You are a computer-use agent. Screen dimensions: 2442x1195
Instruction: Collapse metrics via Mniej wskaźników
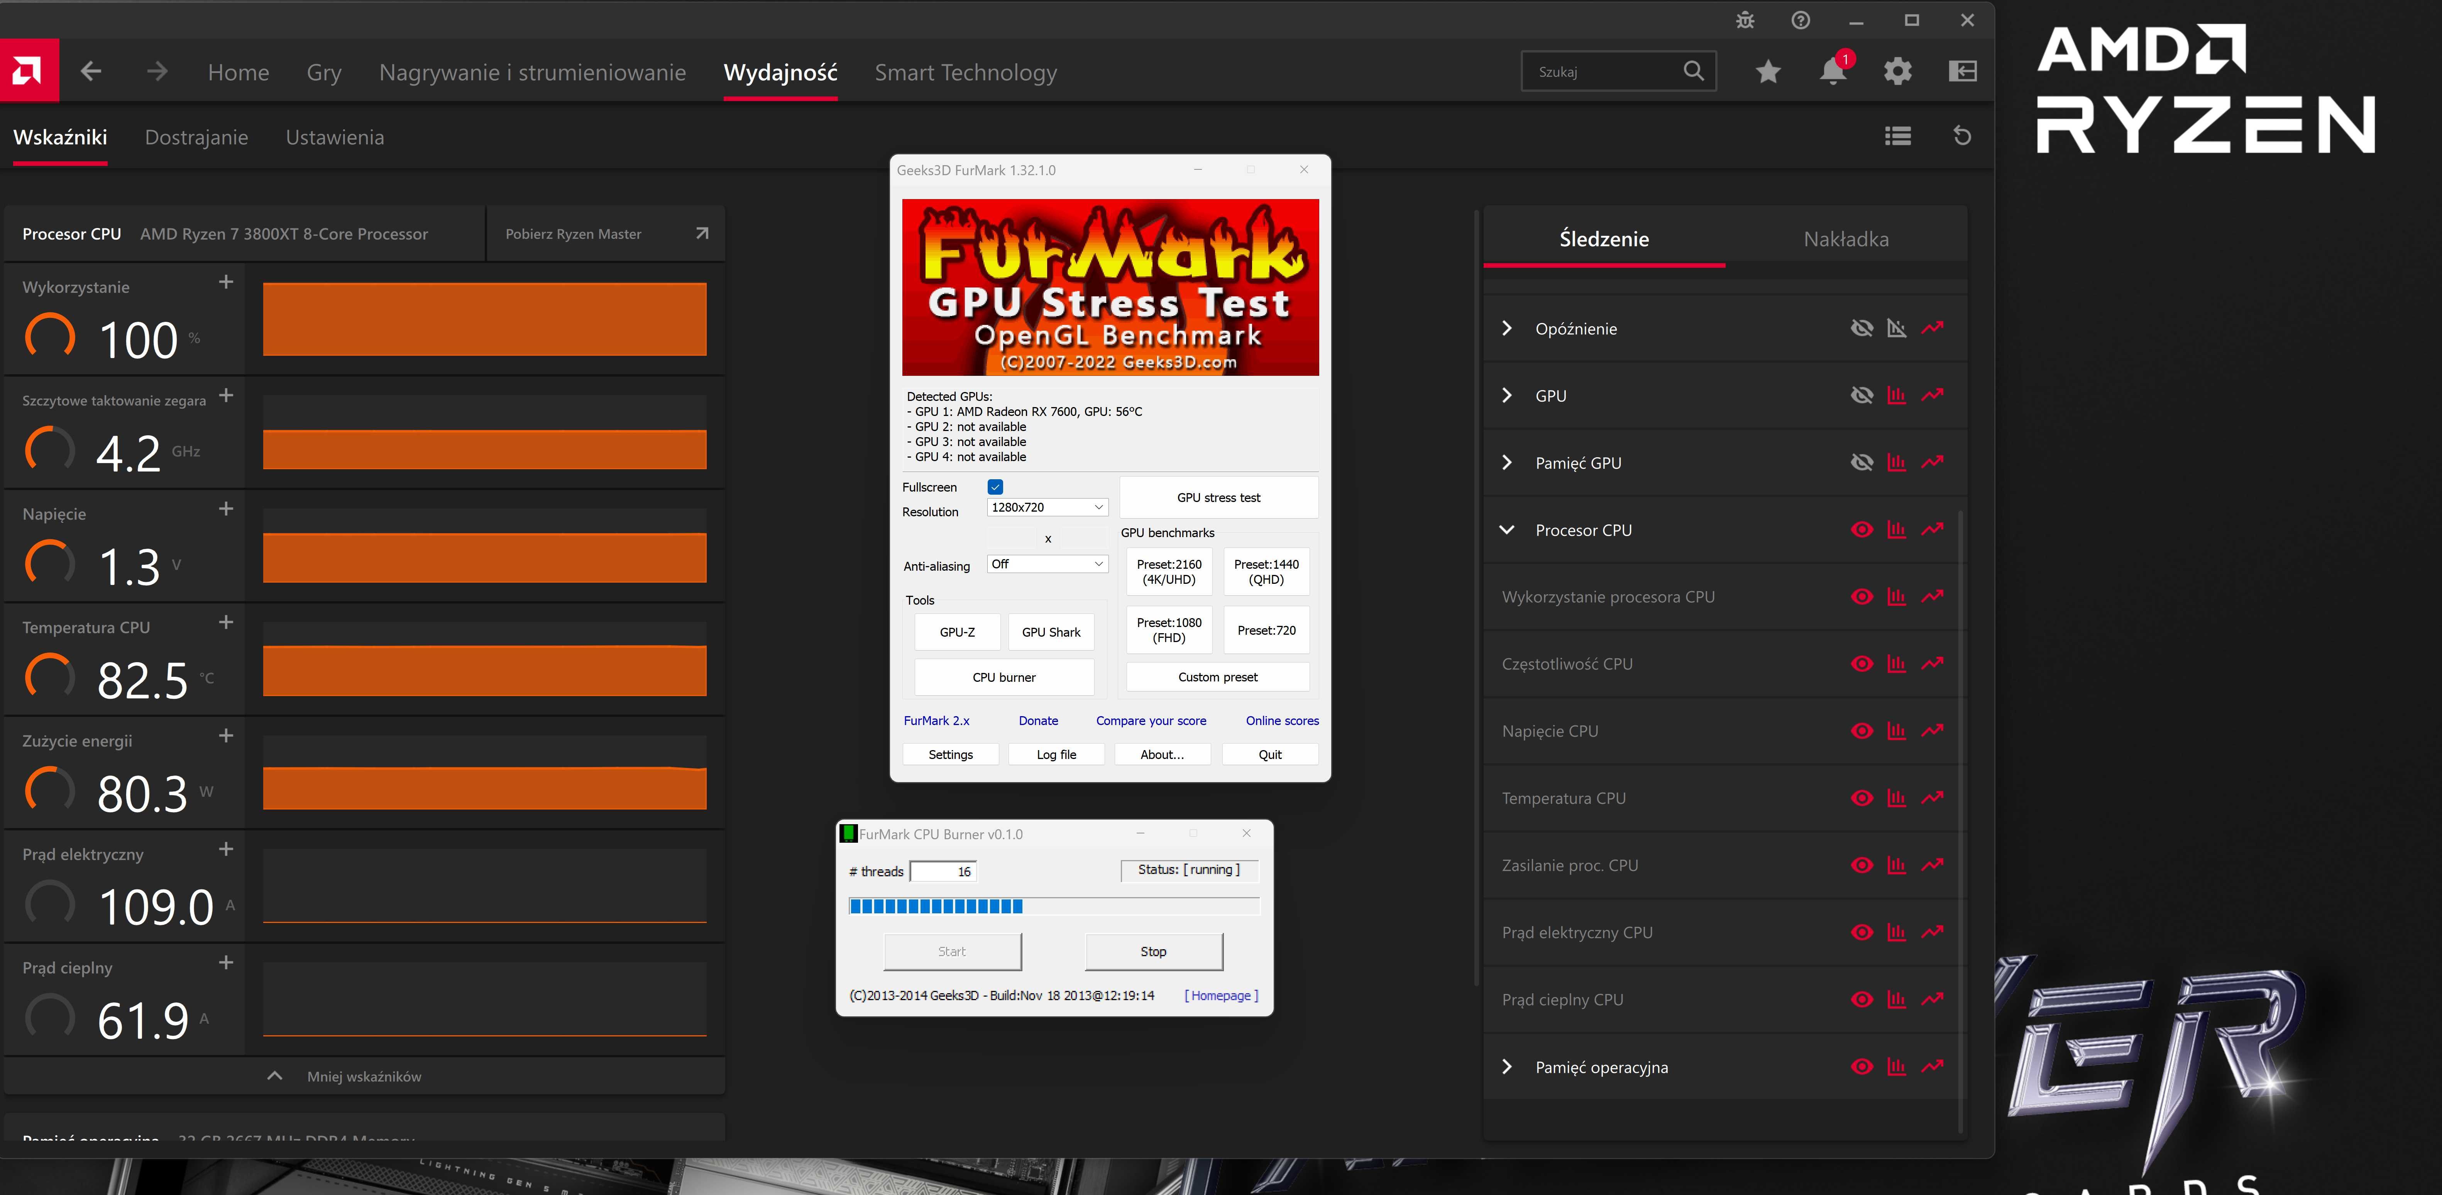point(364,1077)
